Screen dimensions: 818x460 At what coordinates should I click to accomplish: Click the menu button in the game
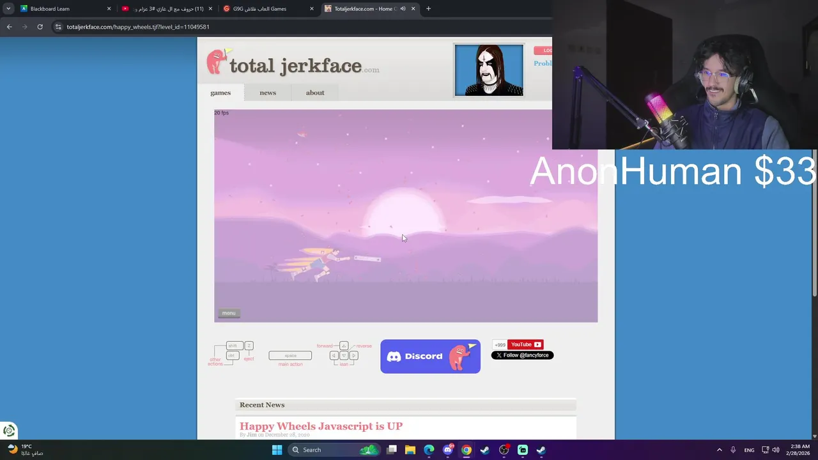point(229,313)
